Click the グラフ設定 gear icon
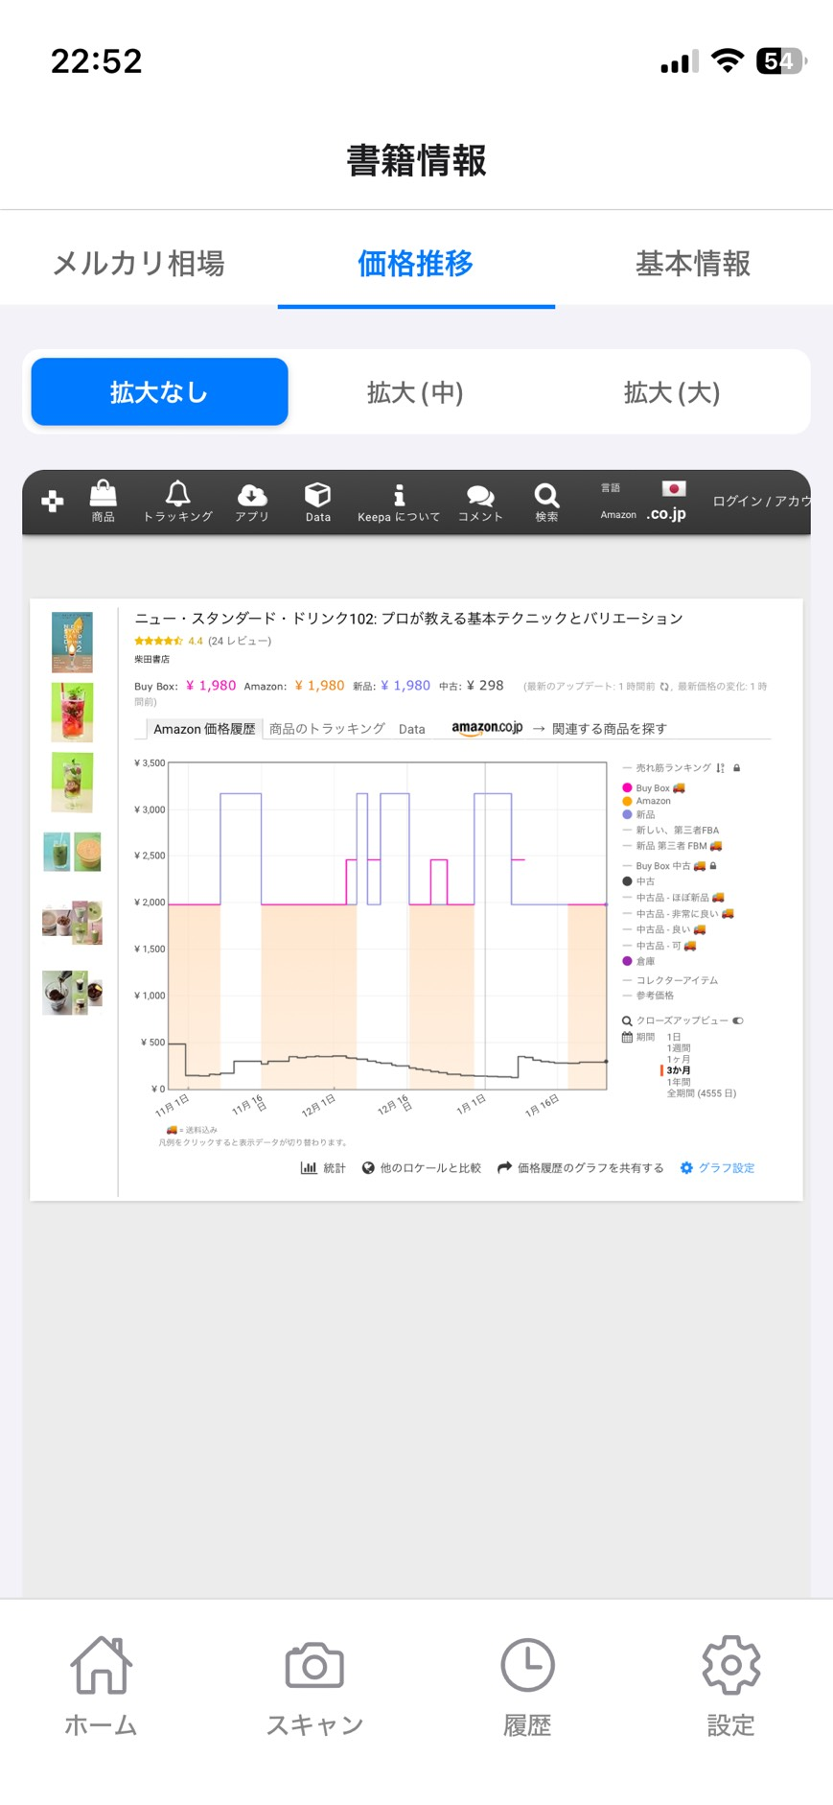The width and height of the screenshot is (833, 1805). click(686, 1167)
